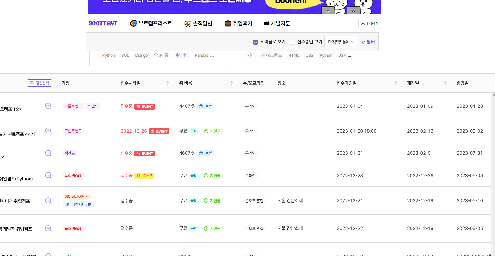Click 자바스크립트 skill tag
Image resolution: width=495 pixels, height=256 pixels.
coord(271,55)
